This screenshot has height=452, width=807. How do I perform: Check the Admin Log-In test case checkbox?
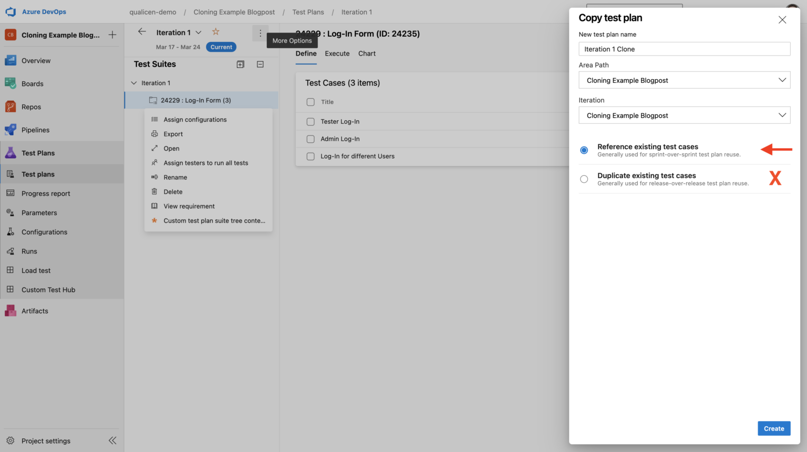coord(311,139)
